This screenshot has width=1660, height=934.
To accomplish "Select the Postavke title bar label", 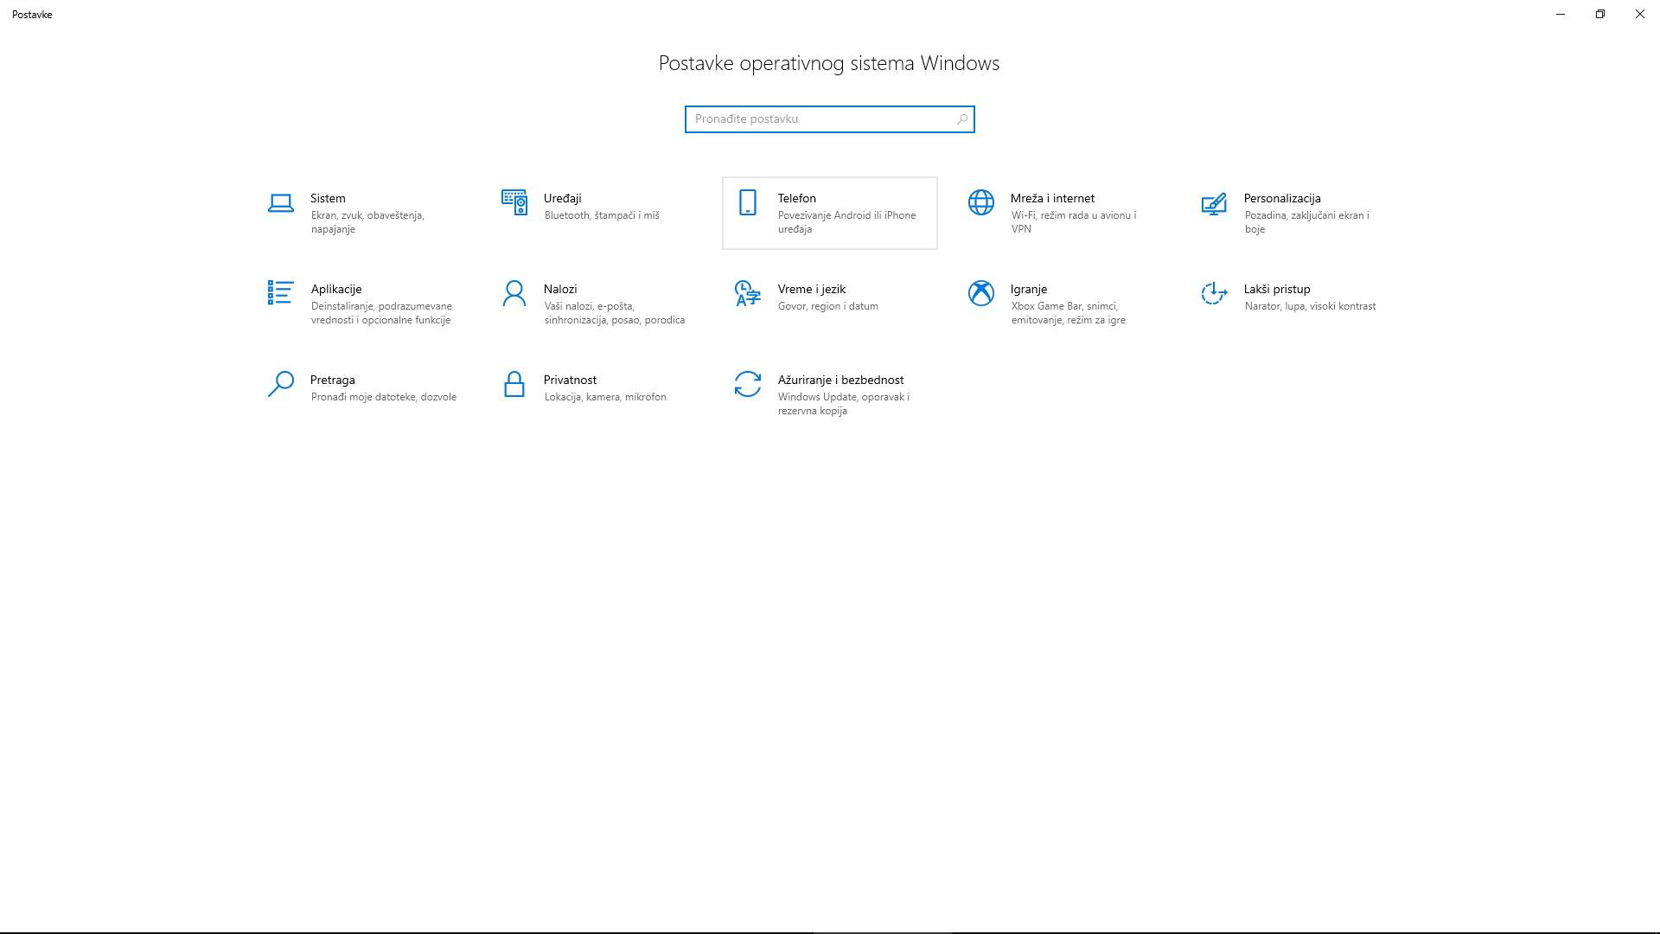I will point(31,14).
